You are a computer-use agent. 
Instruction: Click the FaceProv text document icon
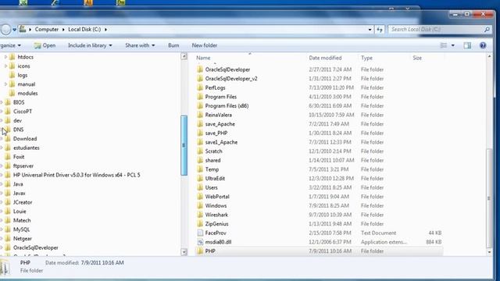coord(200,233)
